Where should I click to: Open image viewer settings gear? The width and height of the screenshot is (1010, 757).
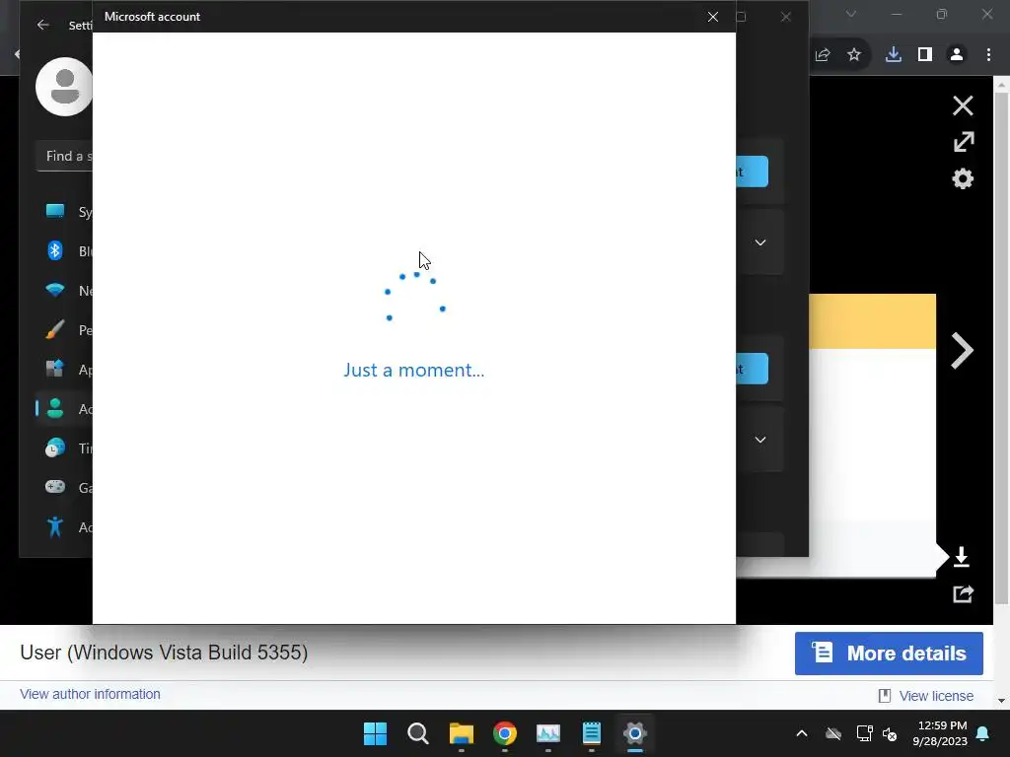click(963, 178)
